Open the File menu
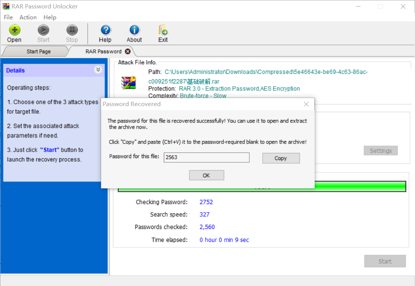The height and width of the screenshot is (286, 415). (x=8, y=17)
